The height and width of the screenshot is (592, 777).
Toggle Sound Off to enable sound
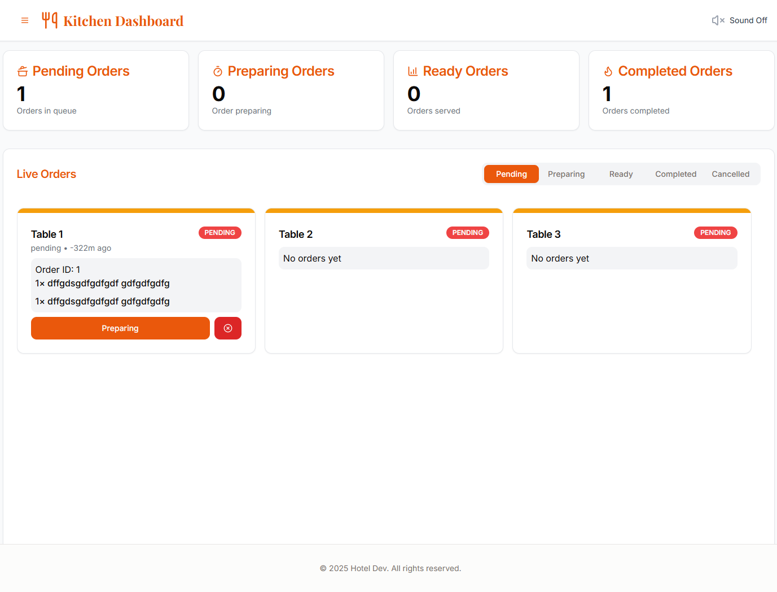point(748,20)
